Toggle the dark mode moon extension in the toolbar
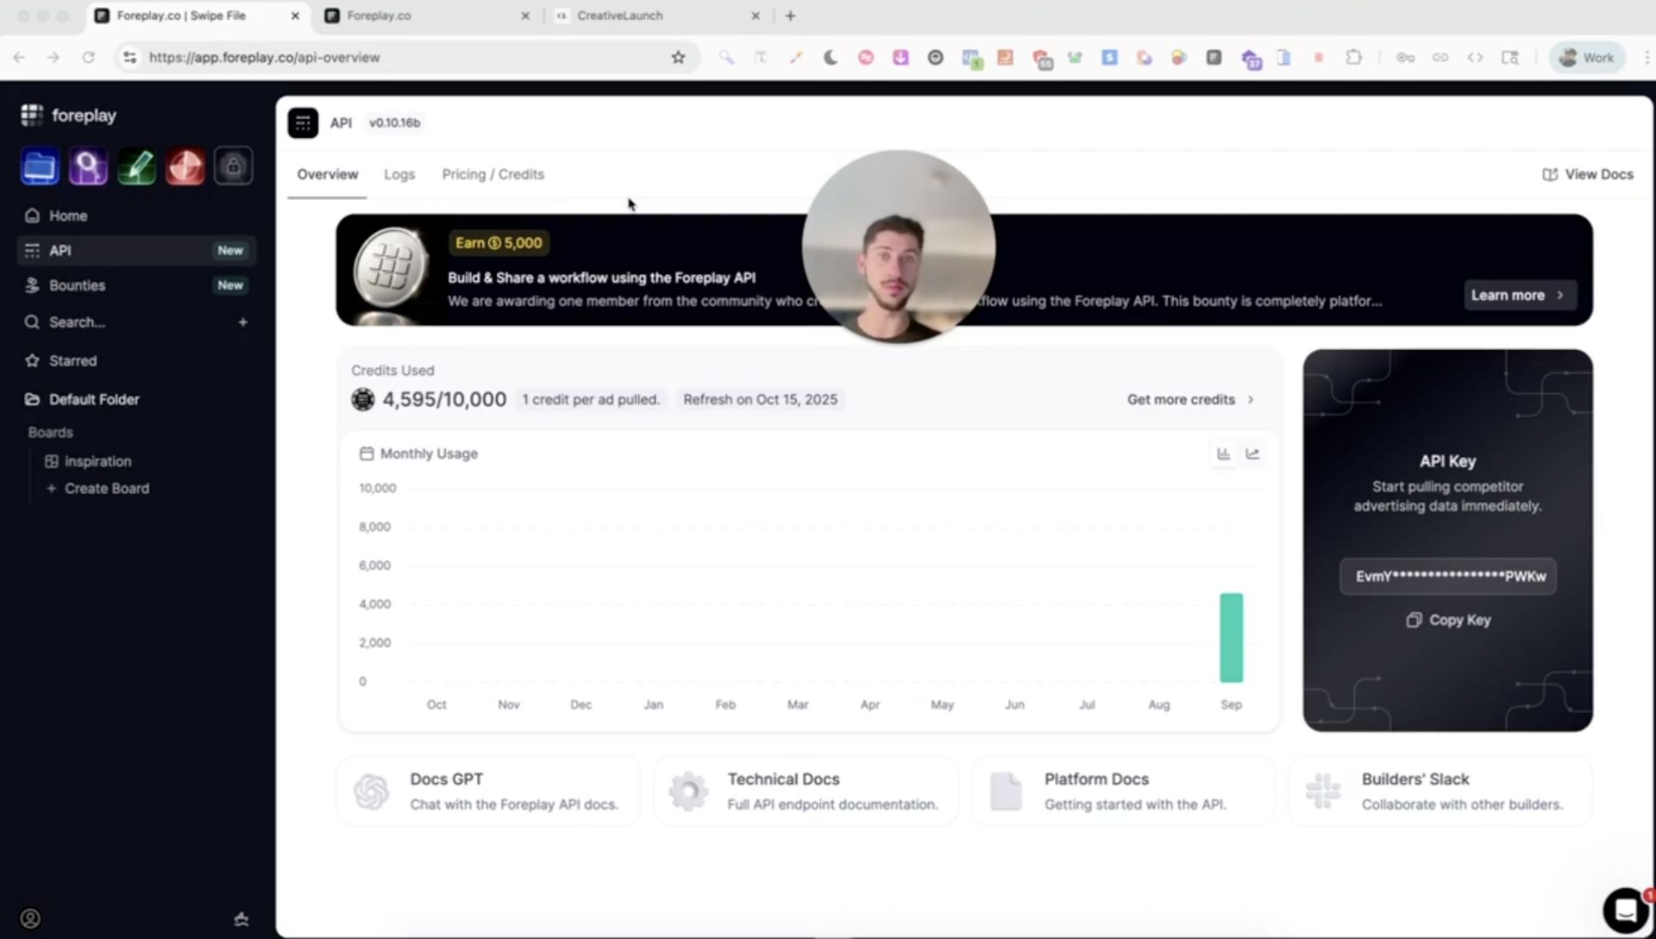This screenshot has width=1656, height=939. tap(829, 57)
